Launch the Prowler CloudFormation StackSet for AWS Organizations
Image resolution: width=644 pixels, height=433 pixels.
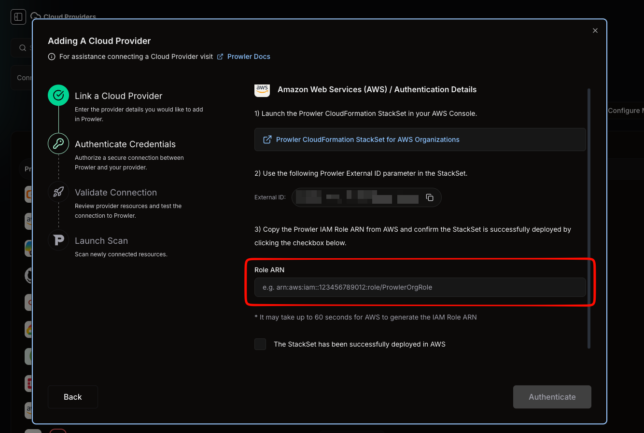click(x=367, y=139)
